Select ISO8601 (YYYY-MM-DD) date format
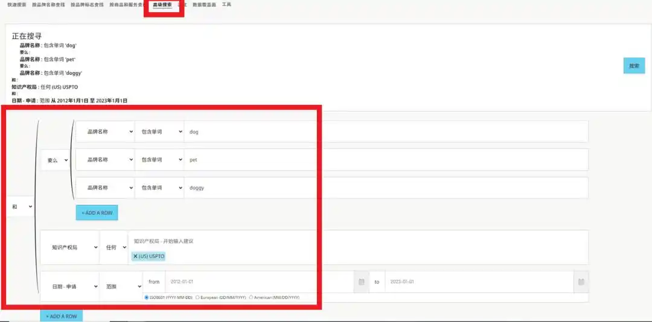This screenshot has height=322, width=652. [x=147, y=297]
